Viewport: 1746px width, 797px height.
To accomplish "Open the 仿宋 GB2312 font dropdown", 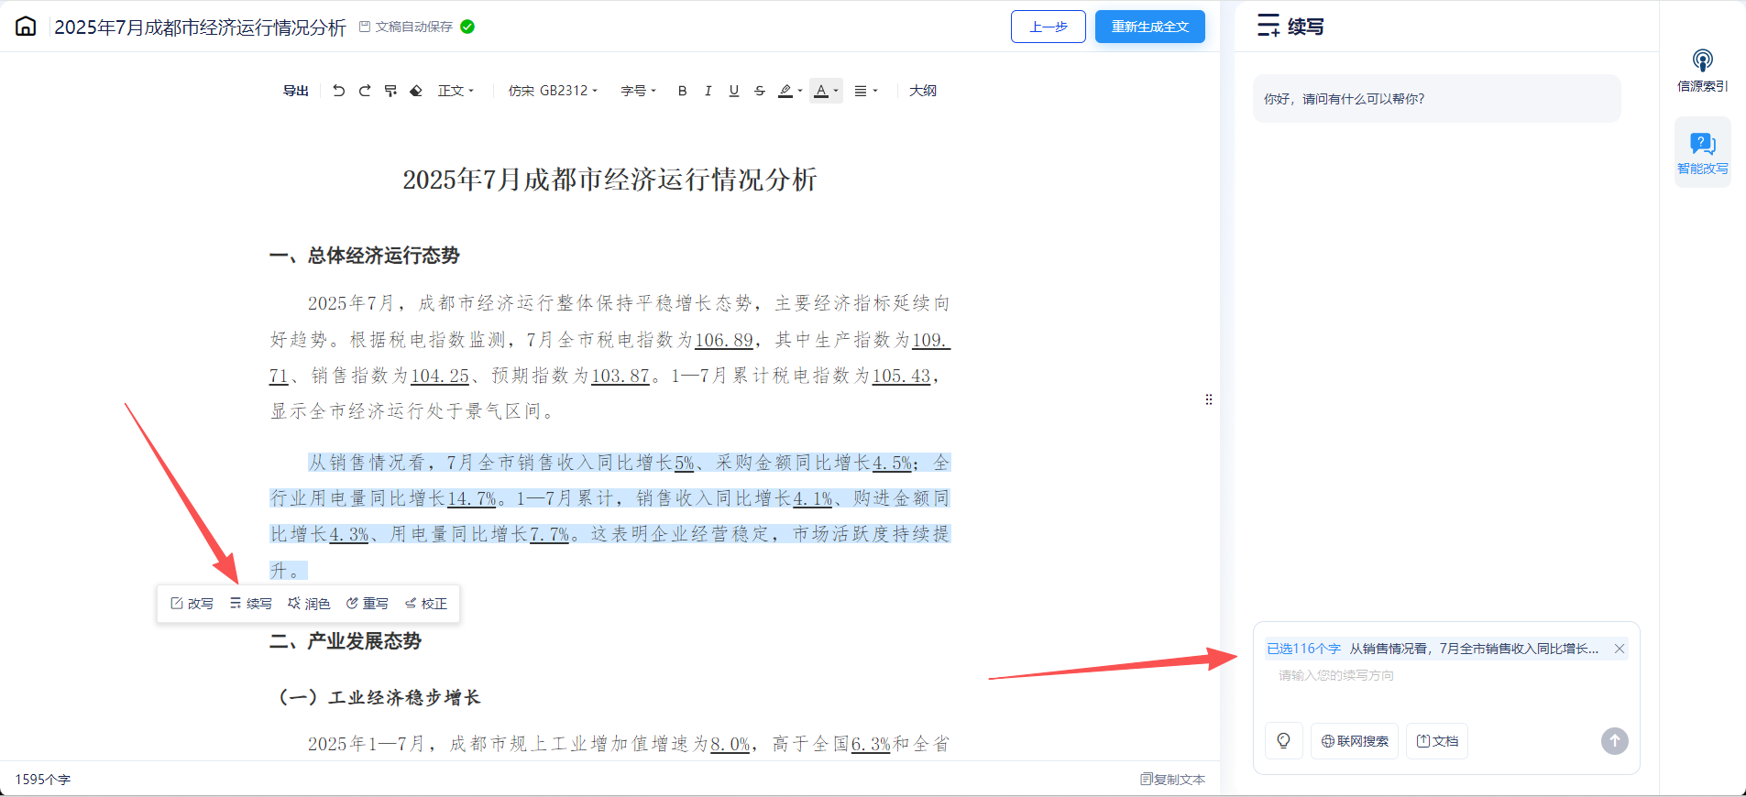I will pos(553,91).
